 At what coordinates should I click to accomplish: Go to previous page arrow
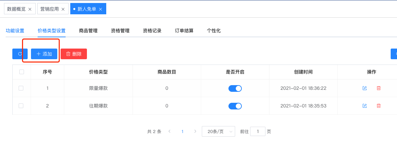(x=170, y=131)
